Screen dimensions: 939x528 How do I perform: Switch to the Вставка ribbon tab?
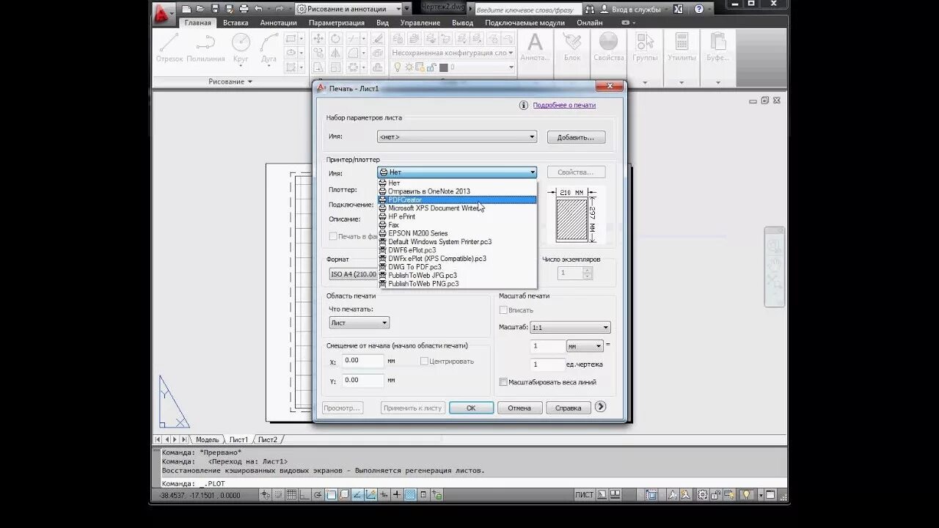coord(235,23)
